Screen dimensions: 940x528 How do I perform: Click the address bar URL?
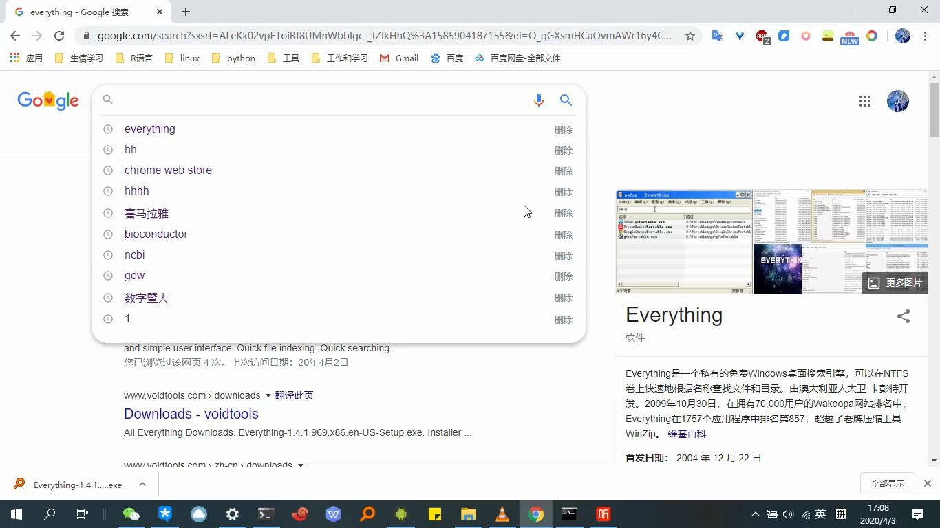385,36
